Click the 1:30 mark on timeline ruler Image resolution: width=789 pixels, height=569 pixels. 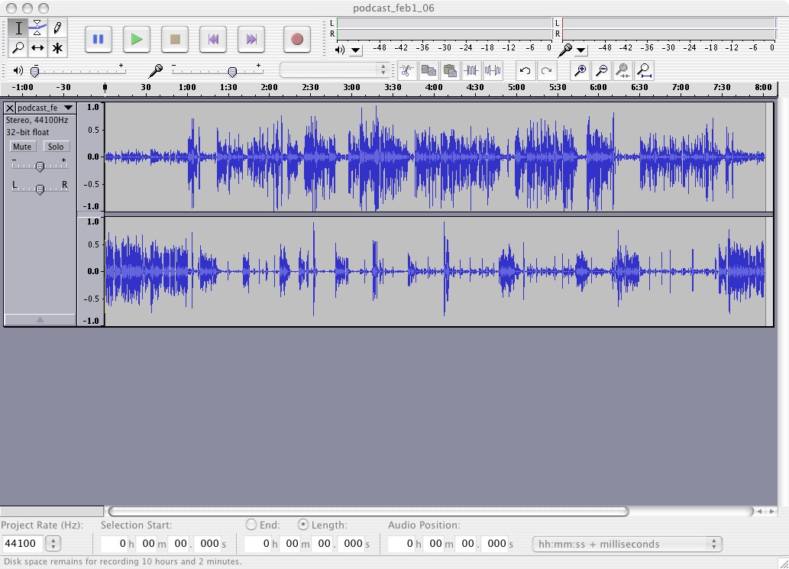(x=228, y=87)
